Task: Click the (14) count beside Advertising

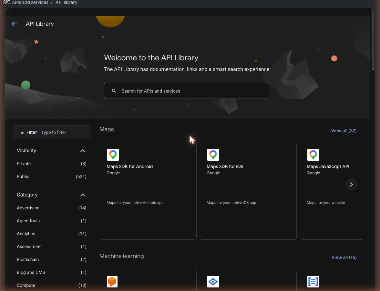Action: pos(82,208)
